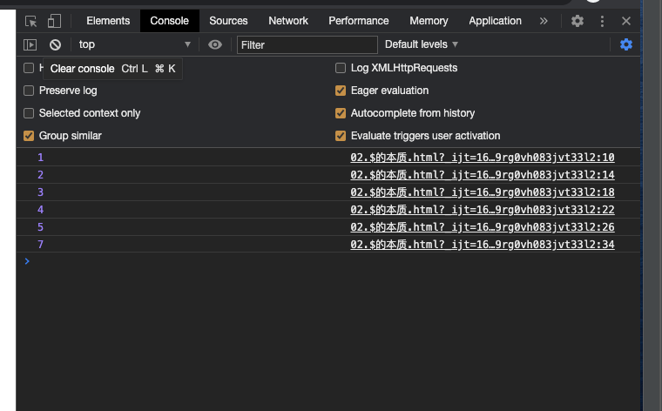Open source link ending in :10
The image size is (662, 411).
click(x=483, y=158)
